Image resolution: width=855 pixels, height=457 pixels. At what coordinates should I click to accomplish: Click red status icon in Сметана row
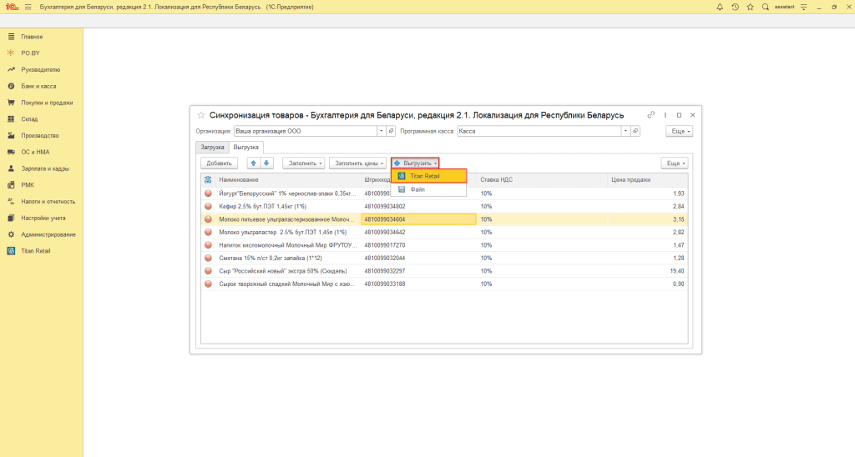pos(208,259)
